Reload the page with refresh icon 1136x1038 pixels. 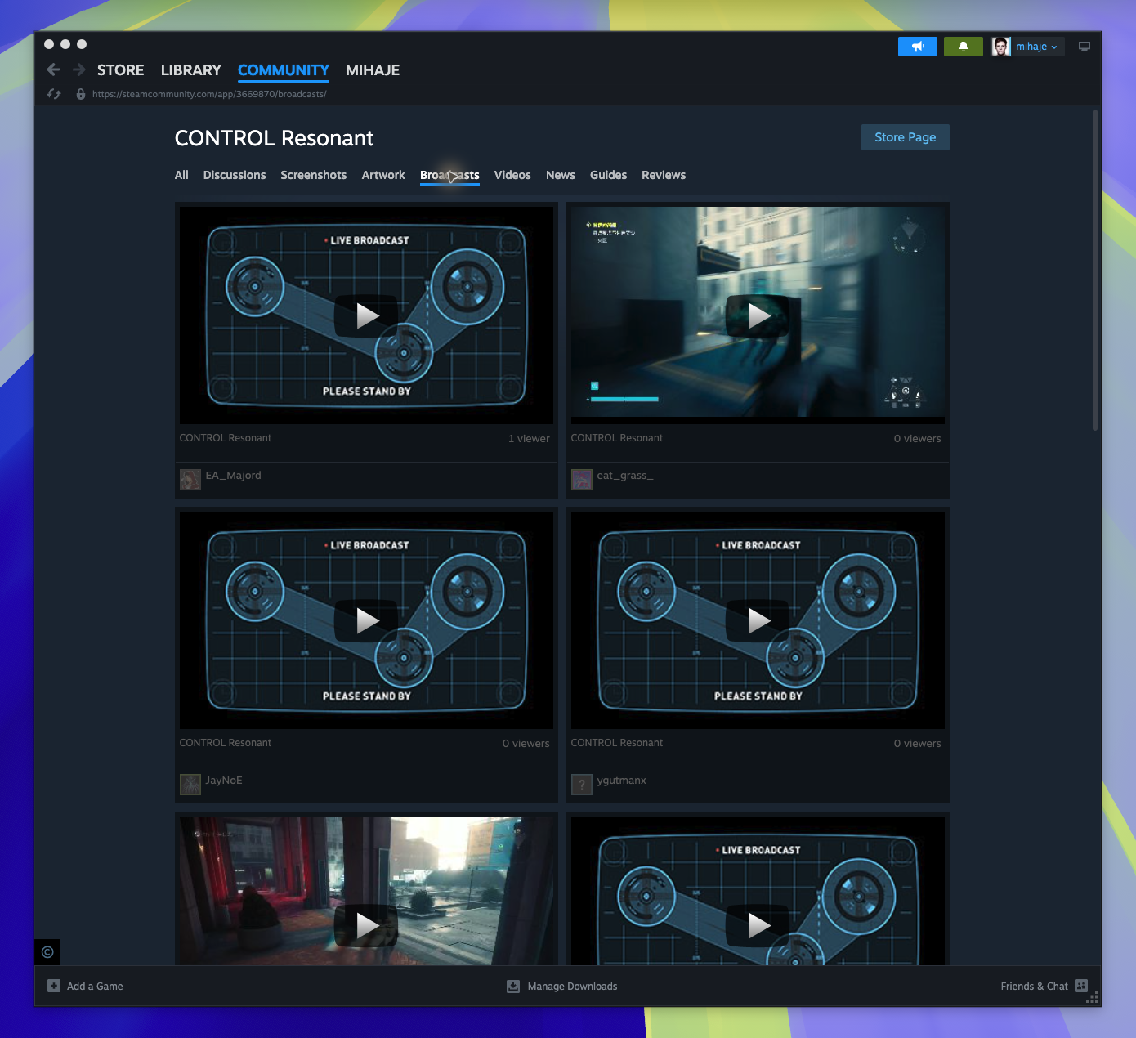click(x=54, y=94)
